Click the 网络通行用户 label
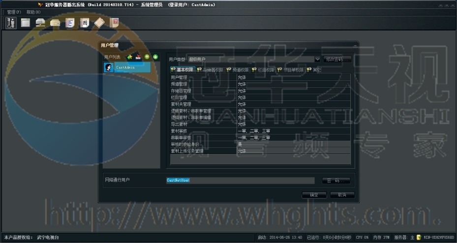The width and height of the screenshot is (457, 243). click(117, 180)
